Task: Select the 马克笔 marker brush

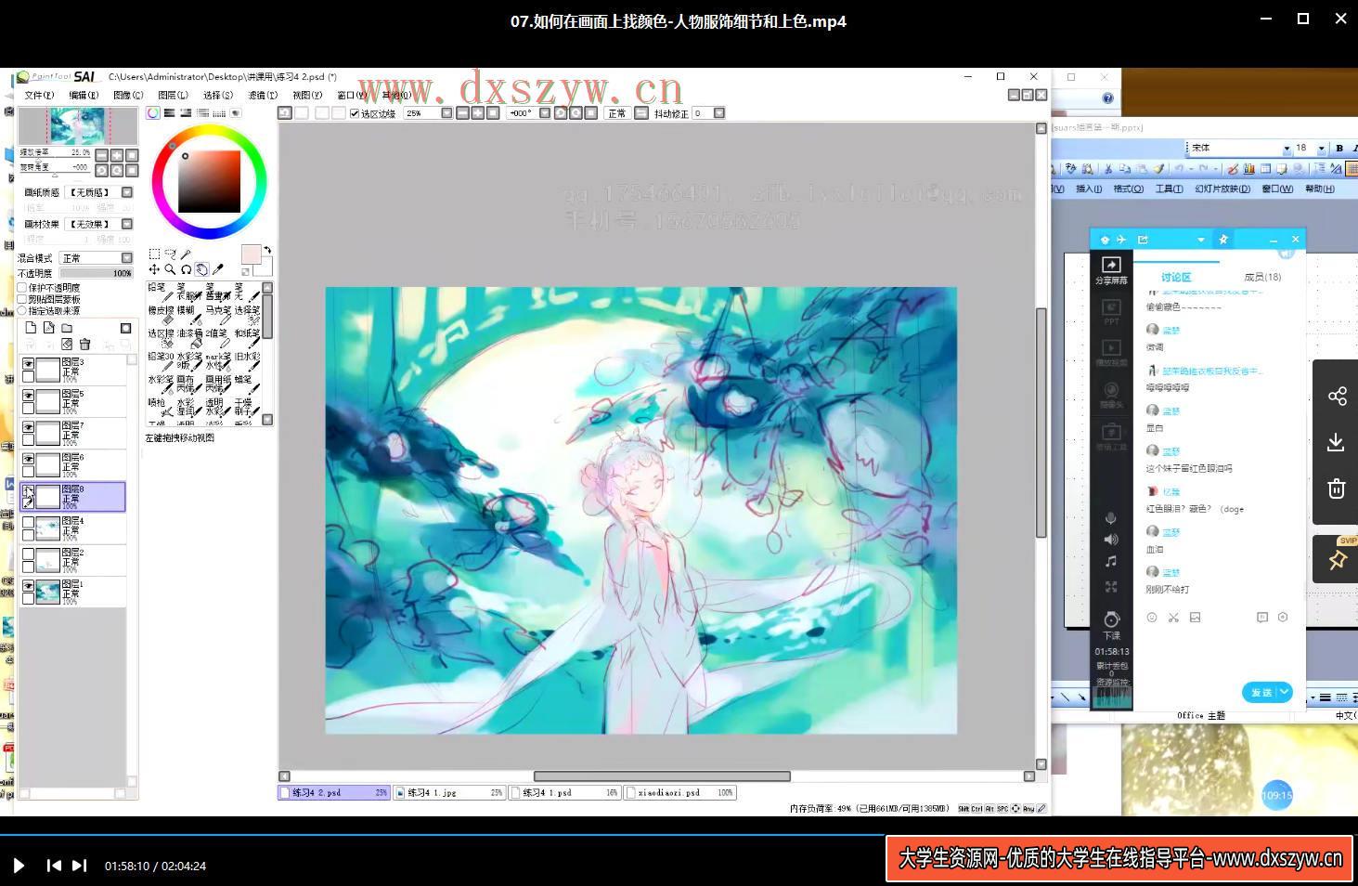Action: click(x=218, y=314)
